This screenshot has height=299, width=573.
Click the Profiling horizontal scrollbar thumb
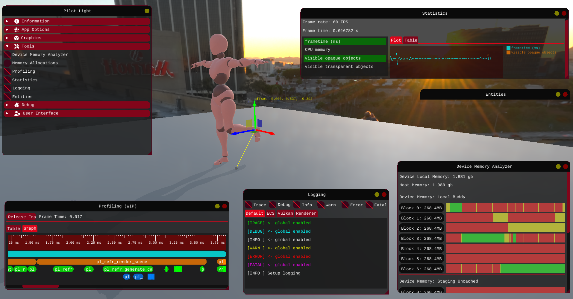pyautogui.click(x=40, y=286)
